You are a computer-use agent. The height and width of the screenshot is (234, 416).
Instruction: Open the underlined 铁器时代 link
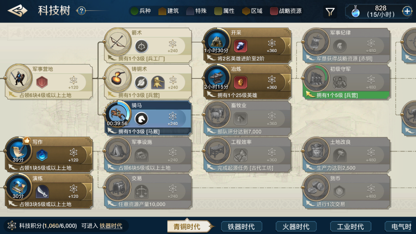point(111,226)
